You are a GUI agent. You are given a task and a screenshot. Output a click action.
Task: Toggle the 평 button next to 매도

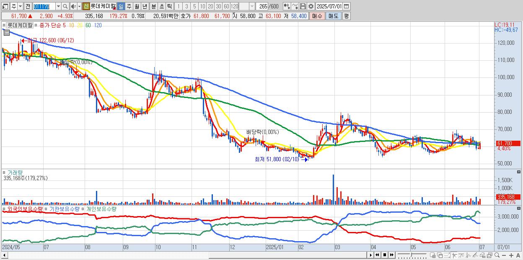click(346, 16)
